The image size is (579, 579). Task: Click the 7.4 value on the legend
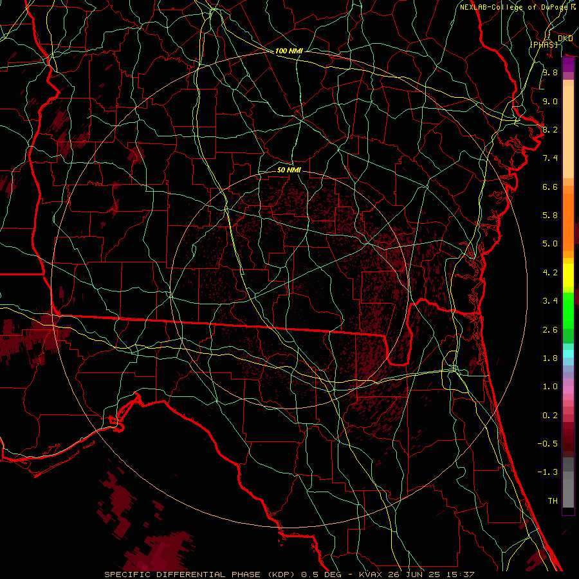click(x=550, y=158)
